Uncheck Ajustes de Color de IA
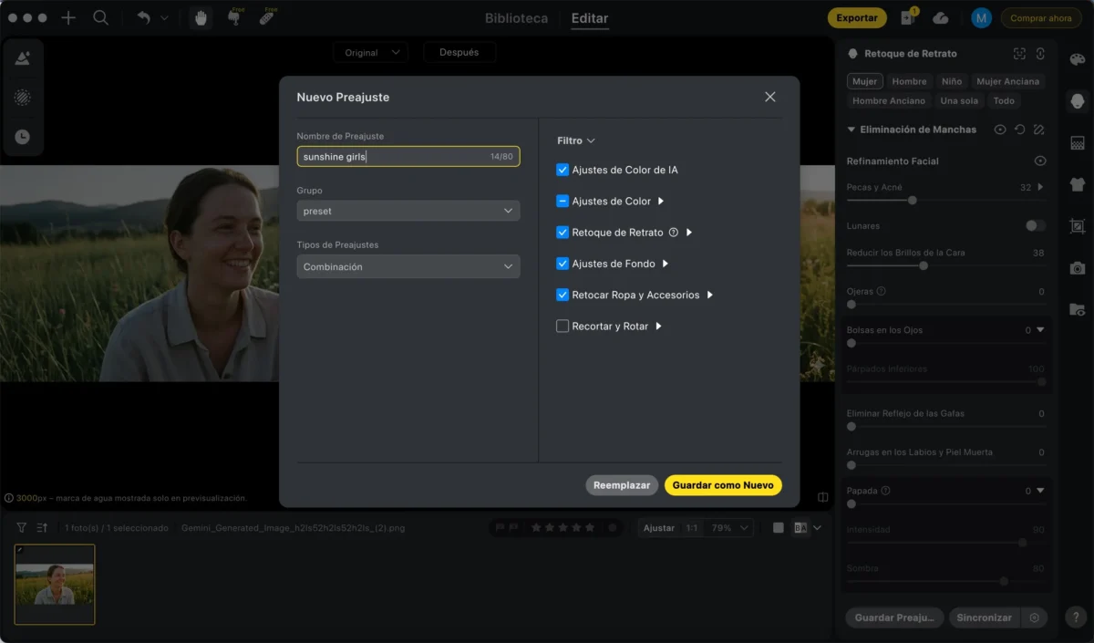 pos(562,170)
